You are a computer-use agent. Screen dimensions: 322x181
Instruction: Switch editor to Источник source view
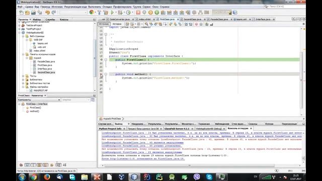click(x=104, y=24)
